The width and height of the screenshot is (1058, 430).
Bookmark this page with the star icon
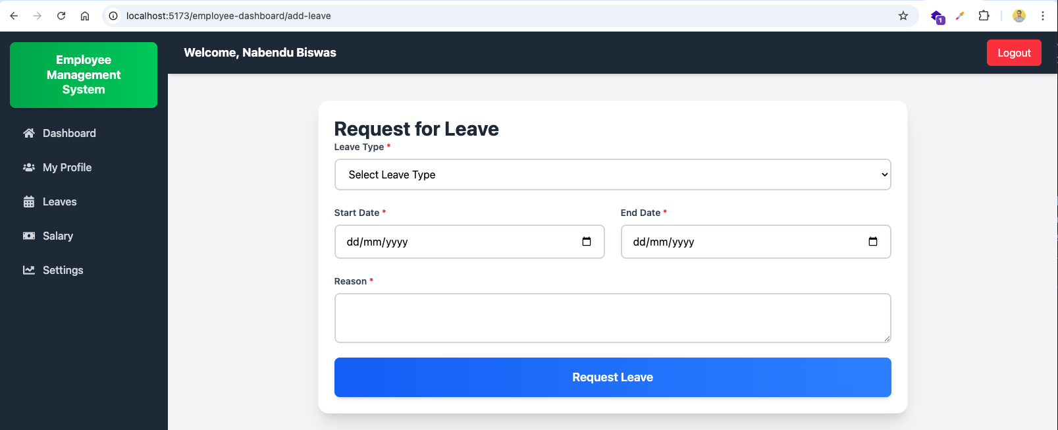coord(903,16)
